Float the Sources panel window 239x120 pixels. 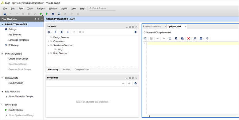(133, 27)
